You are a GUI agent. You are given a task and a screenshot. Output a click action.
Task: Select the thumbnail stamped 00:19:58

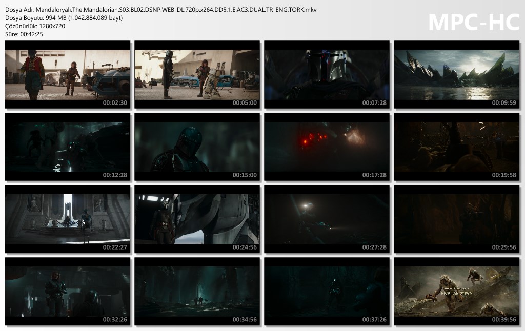(x=457, y=147)
